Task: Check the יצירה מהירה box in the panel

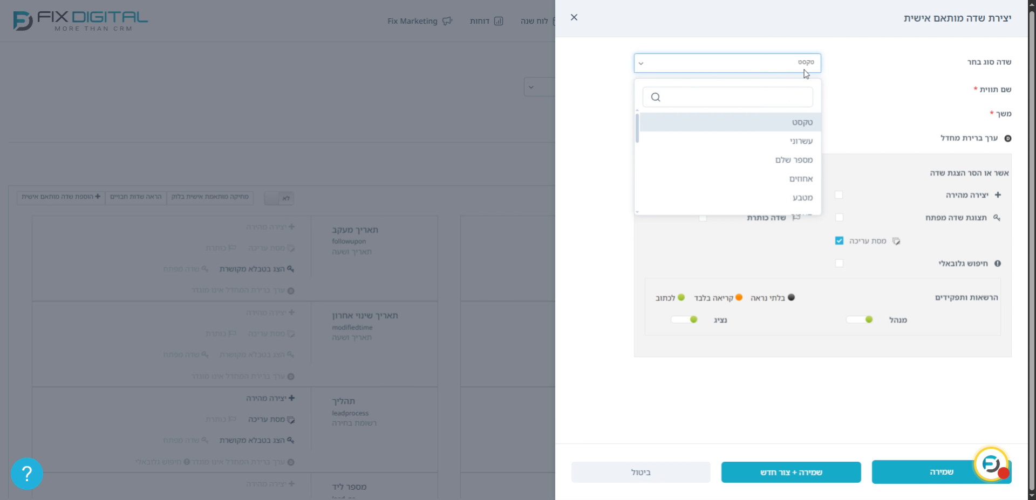Action: pos(839,195)
